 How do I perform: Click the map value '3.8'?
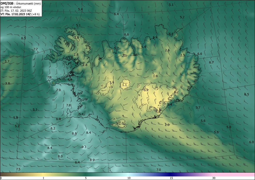coord(7,84)
